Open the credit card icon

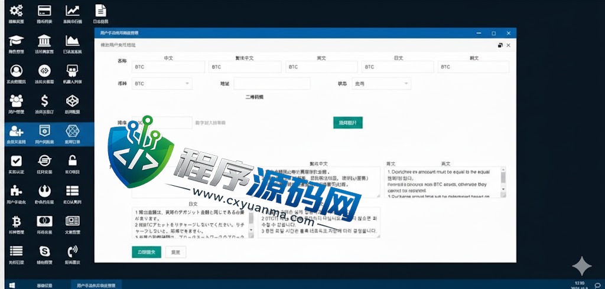point(44,11)
